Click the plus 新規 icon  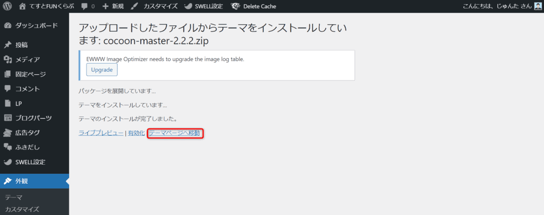[105, 7]
